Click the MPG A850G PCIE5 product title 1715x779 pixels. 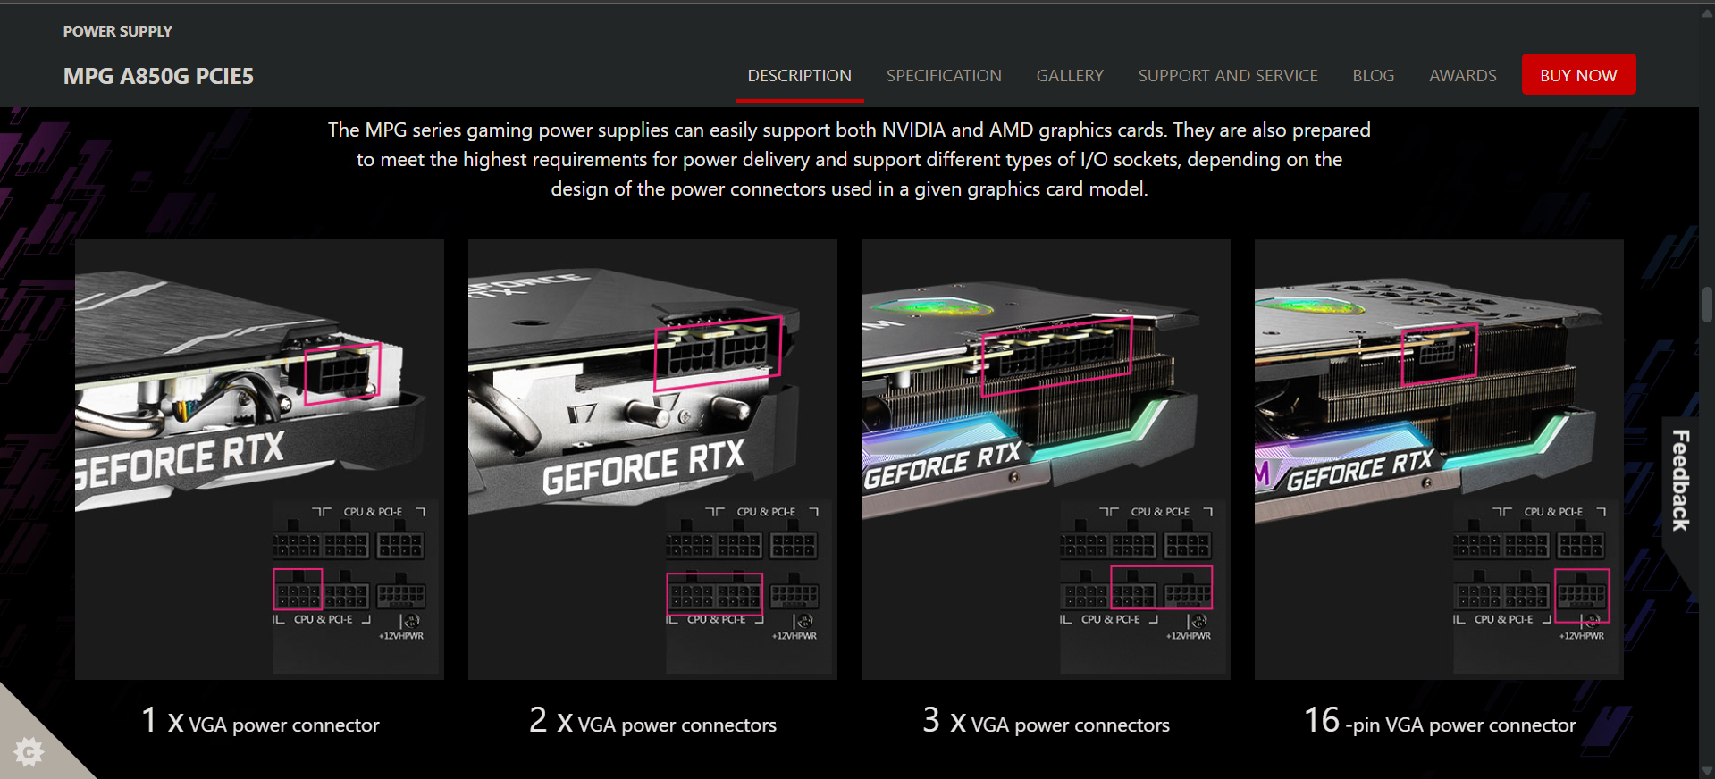tap(158, 76)
